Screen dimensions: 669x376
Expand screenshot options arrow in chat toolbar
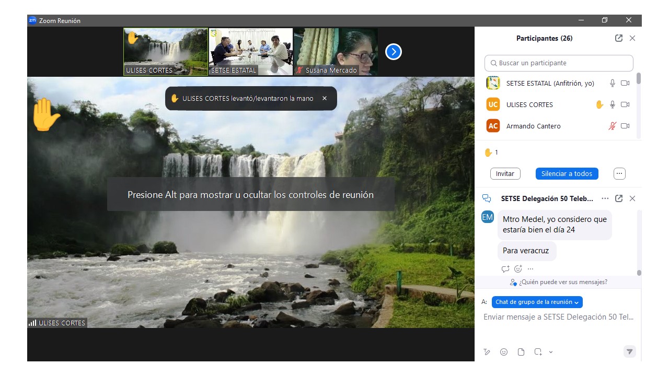551,352
